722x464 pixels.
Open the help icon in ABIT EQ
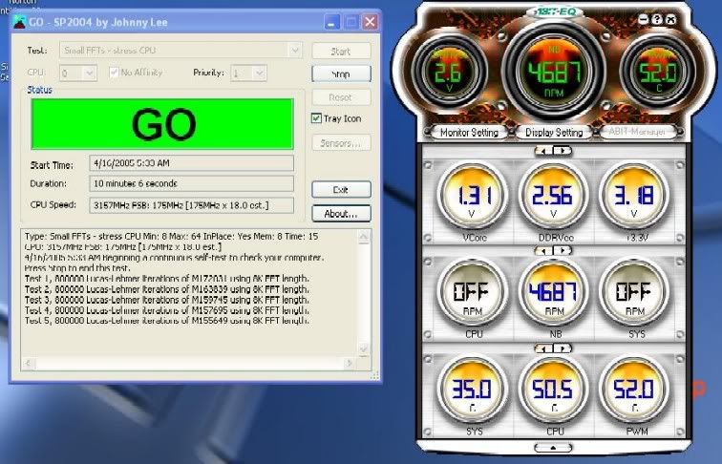pyautogui.click(x=657, y=19)
